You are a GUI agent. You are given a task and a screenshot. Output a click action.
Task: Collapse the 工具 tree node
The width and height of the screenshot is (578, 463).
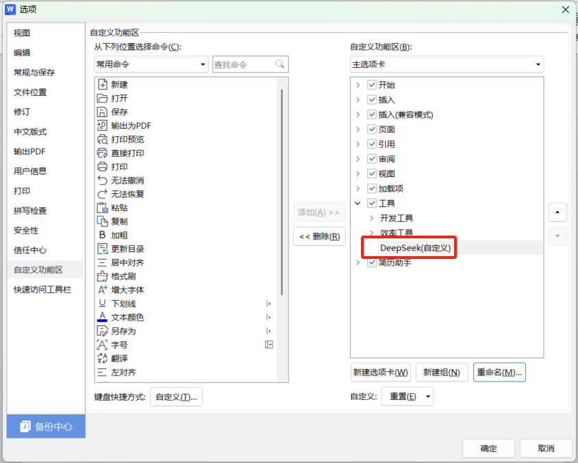click(x=357, y=203)
